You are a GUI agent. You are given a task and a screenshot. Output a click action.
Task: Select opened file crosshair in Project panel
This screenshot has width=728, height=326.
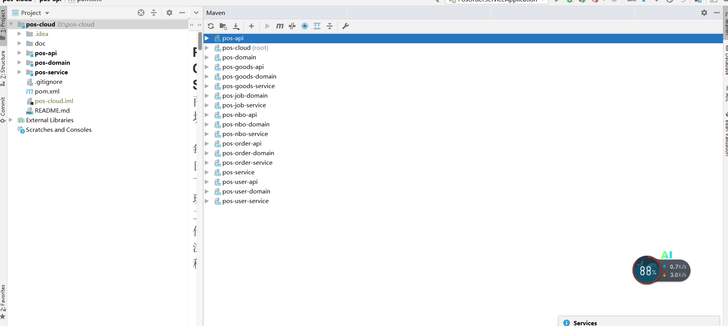[x=141, y=13]
